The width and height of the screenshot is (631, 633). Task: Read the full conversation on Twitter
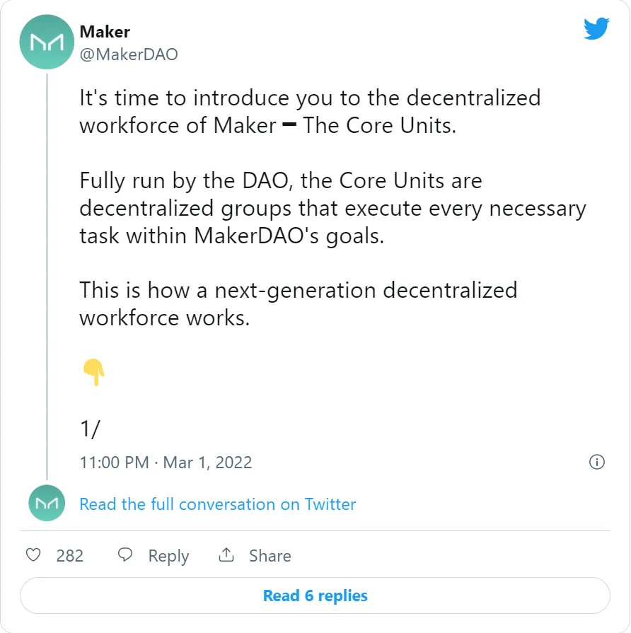coord(218,504)
